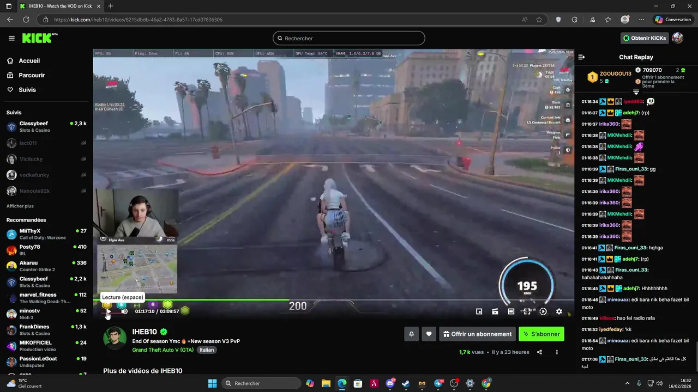Open Windows Start menu
The width and height of the screenshot is (698, 392).
[212, 383]
